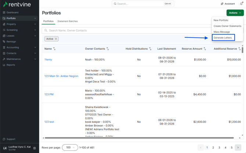246x153 pixels.
Task: Collapse sidebar using the panel icon
Action: pos(35,148)
